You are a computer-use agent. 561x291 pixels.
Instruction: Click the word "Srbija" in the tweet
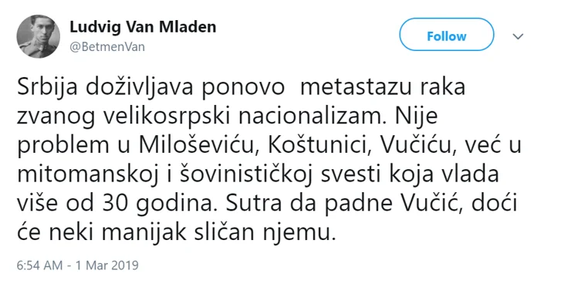(47, 88)
